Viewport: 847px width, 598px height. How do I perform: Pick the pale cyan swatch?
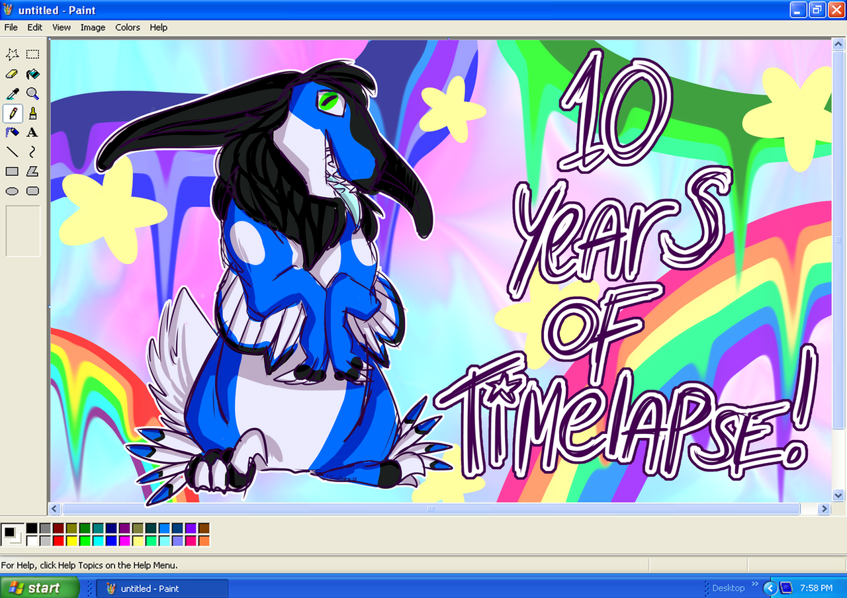164,541
